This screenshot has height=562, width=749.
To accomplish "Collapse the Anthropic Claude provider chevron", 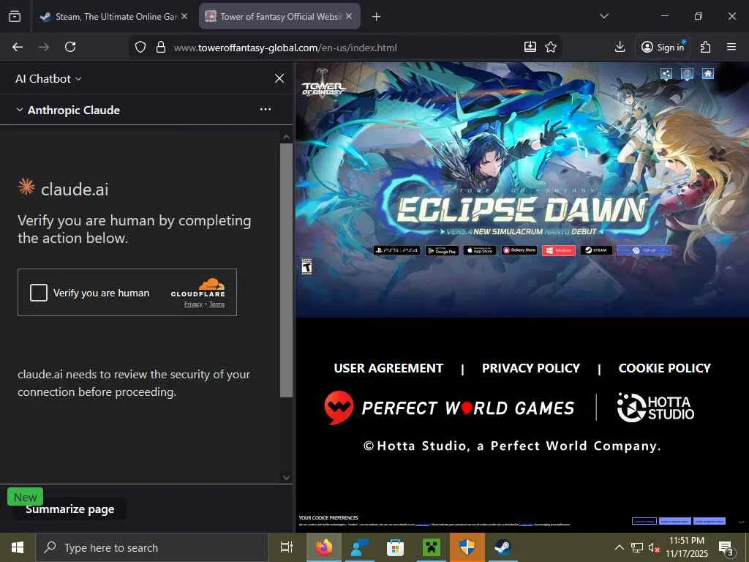I will tap(20, 110).
